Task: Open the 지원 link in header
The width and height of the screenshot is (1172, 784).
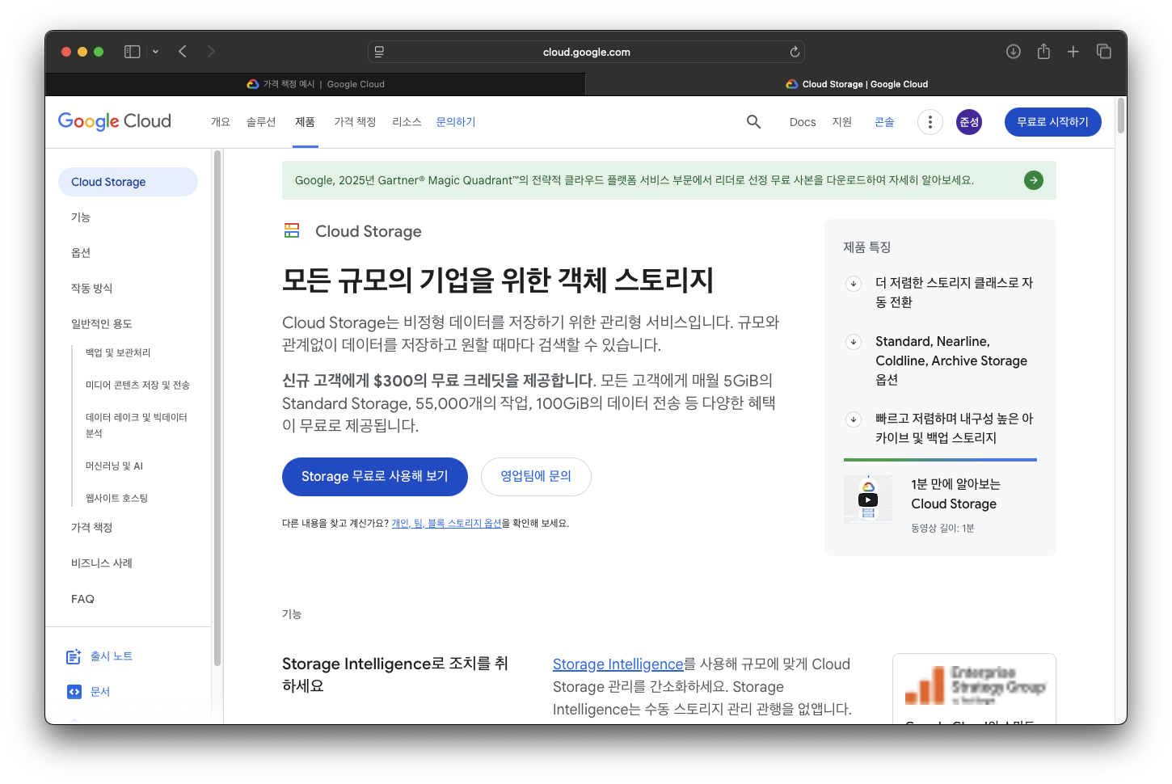Action: click(x=842, y=122)
